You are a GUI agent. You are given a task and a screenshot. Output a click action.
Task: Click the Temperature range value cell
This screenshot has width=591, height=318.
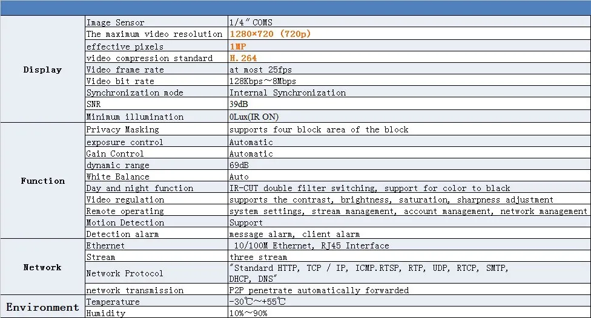[x=409, y=301]
